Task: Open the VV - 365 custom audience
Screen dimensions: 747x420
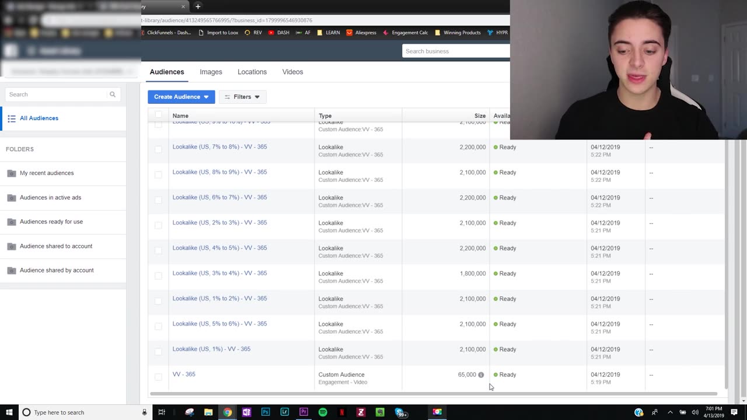Action: point(184,374)
